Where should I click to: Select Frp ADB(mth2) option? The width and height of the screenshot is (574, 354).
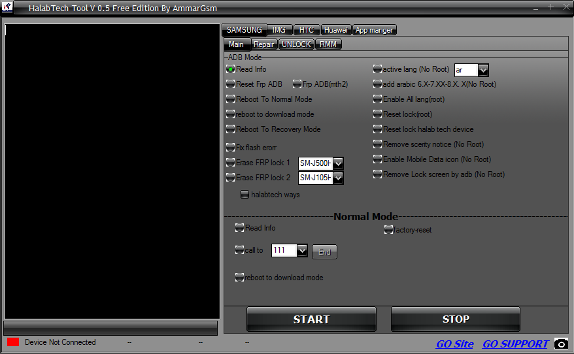(297, 84)
